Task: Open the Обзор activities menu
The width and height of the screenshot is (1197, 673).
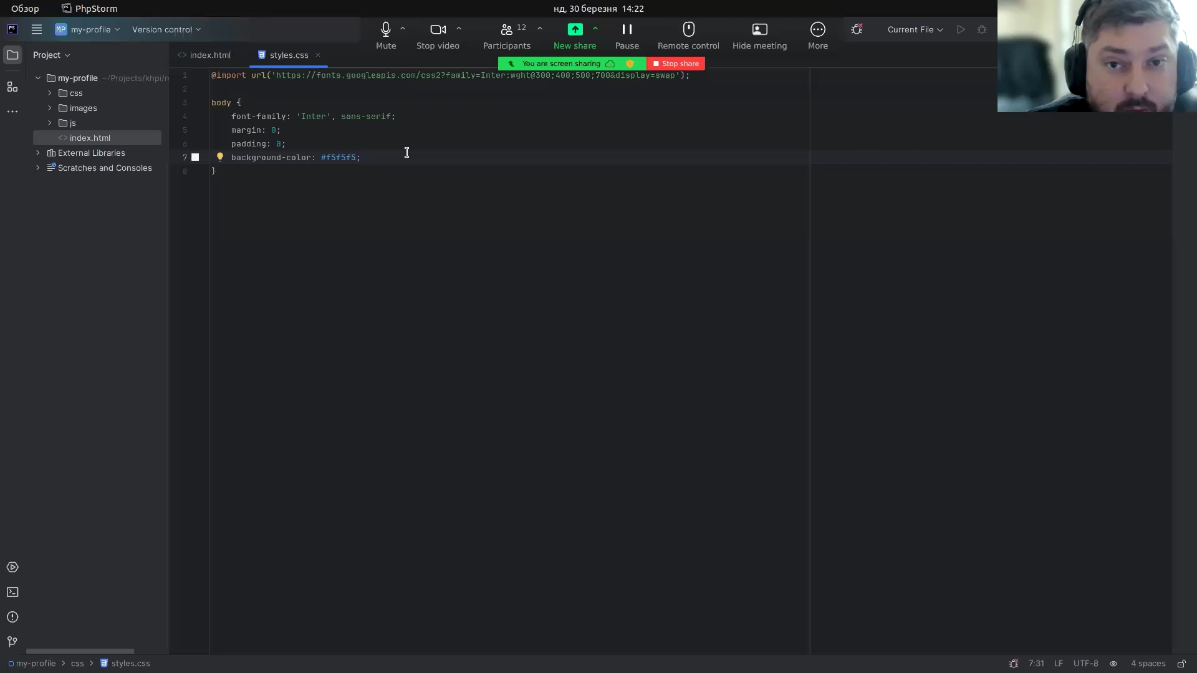Action: click(x=25, y=9)
